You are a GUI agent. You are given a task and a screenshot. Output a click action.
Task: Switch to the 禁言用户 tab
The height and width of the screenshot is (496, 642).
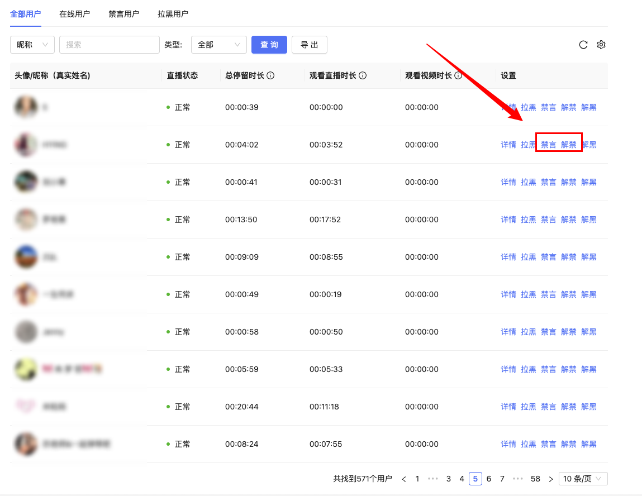[x=123, y=14]
